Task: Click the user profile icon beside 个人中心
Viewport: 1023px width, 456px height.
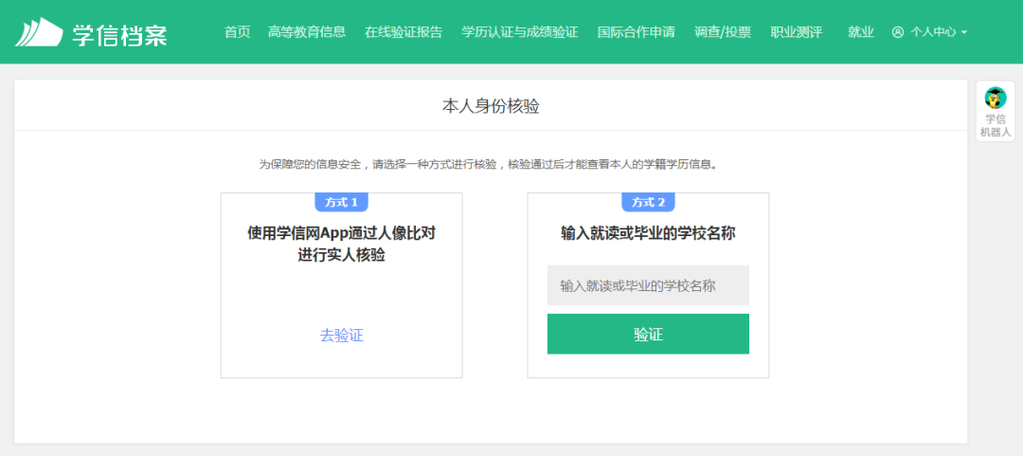Action: tap(898, 32)
